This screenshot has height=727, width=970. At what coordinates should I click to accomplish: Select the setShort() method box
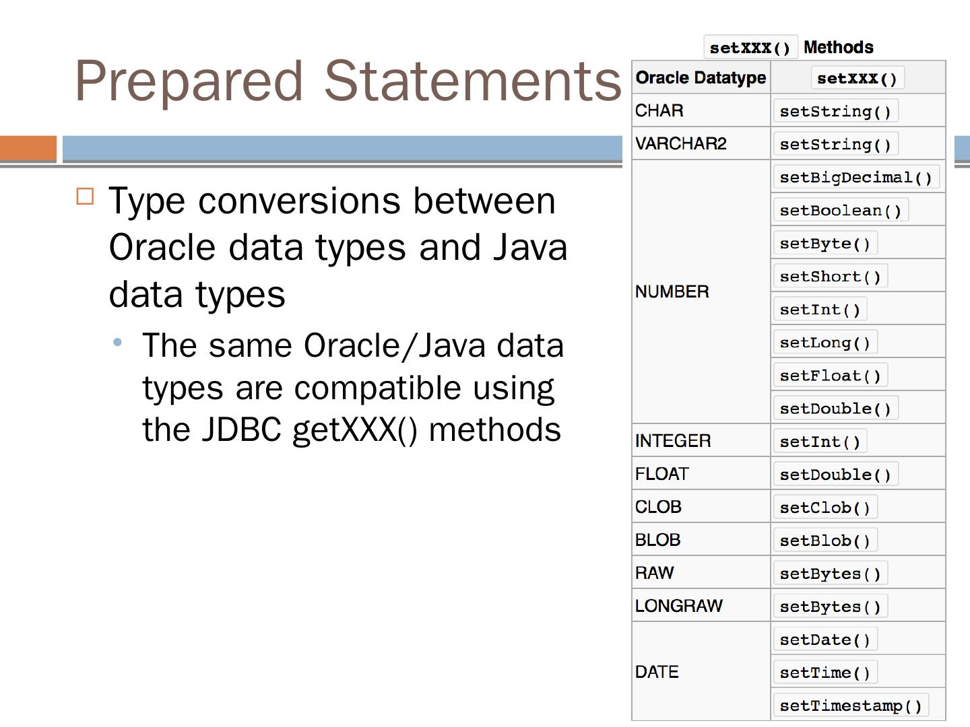[830, 276]
